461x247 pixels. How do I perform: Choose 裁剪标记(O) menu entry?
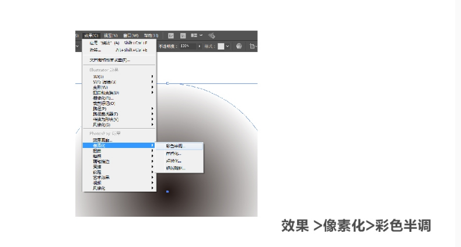[x=119, y=103]
